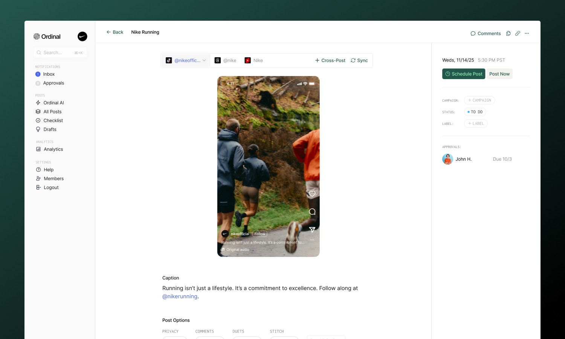Image resolution: width=565 pixels, height=339 pixels.
Task: Click the video preview thumbnail
Action: point(269,166)
